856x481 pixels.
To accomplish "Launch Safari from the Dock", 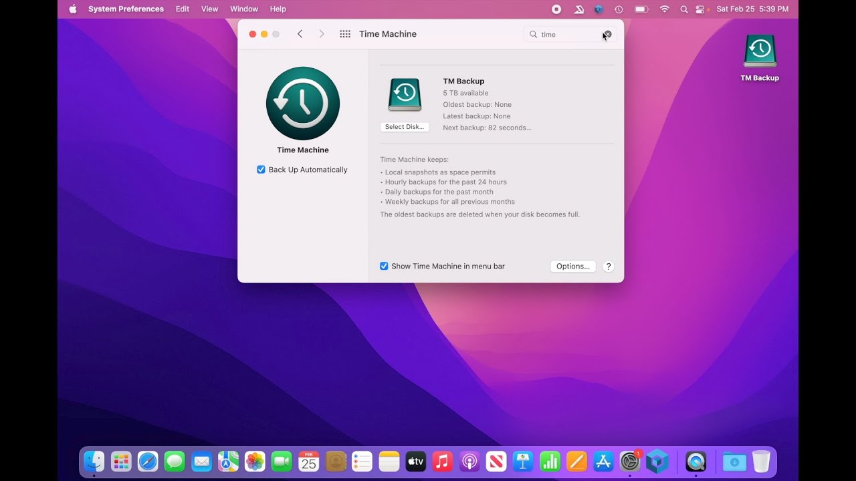I will click(x=148, y=461).
